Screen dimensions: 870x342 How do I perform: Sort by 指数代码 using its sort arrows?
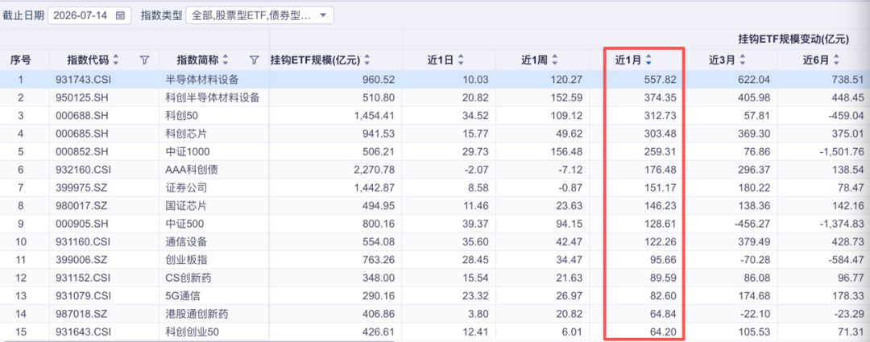[116, 60]
